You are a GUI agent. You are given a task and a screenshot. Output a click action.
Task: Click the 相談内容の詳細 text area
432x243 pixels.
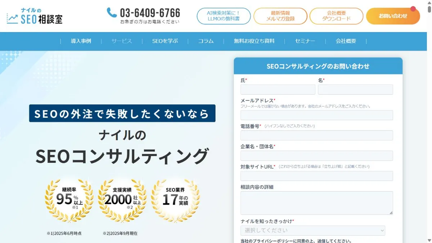point(317,203)
